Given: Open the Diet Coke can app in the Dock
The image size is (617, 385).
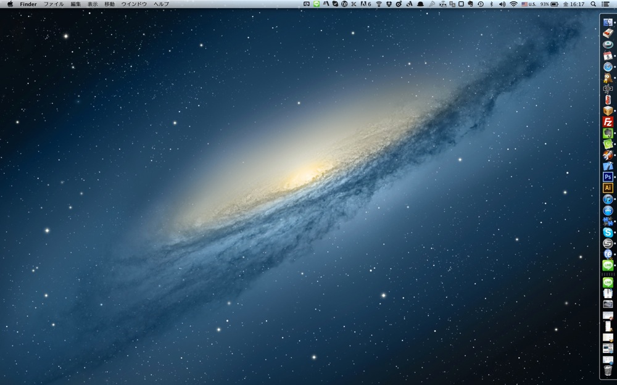Looking at the screenshot, I should coord(608,99).
